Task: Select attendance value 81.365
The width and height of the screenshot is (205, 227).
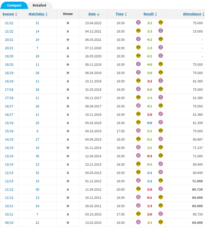Action: click(198, 81)
